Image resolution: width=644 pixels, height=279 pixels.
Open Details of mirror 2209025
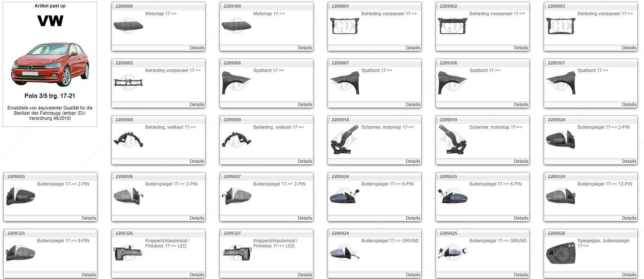click(x=88, y=218)
